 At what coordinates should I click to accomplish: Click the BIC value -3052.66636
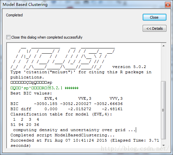point(108,104)
